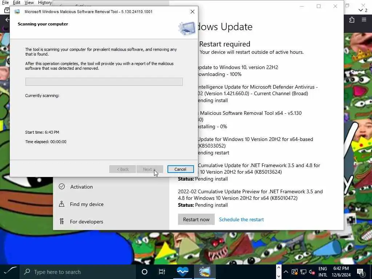Open the network tray icon
The height and width of the screenshot is (279, 372).
pyautogui.click(x=303, y=272)
